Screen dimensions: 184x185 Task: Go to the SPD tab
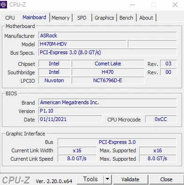[82, 18]
